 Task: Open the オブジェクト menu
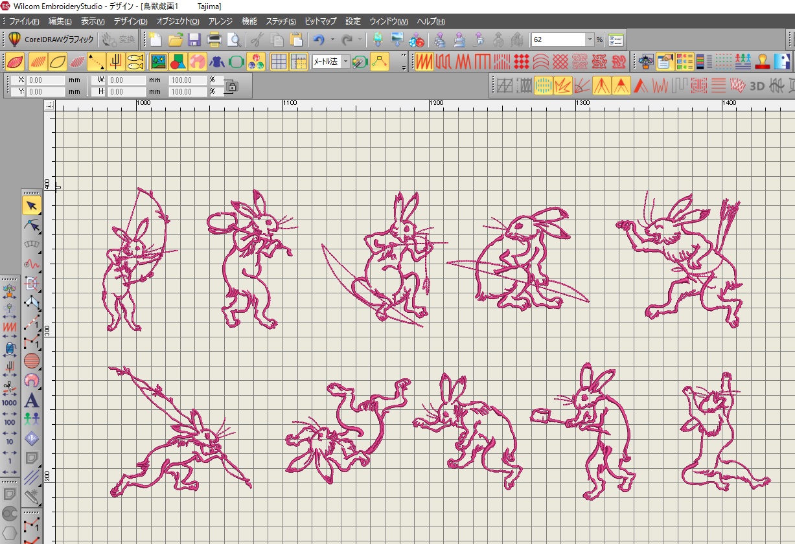[178, 21]
